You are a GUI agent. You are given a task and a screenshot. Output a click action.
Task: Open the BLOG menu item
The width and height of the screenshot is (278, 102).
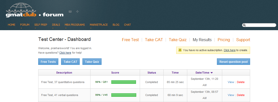point(116,25)
